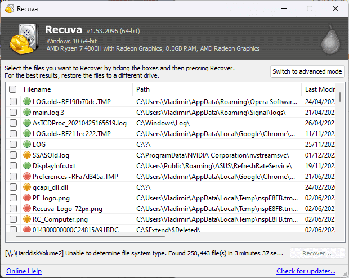Click the Recuva title bar app icon
This screenshot has height=278, width=349.
click(x=10, y=9)
